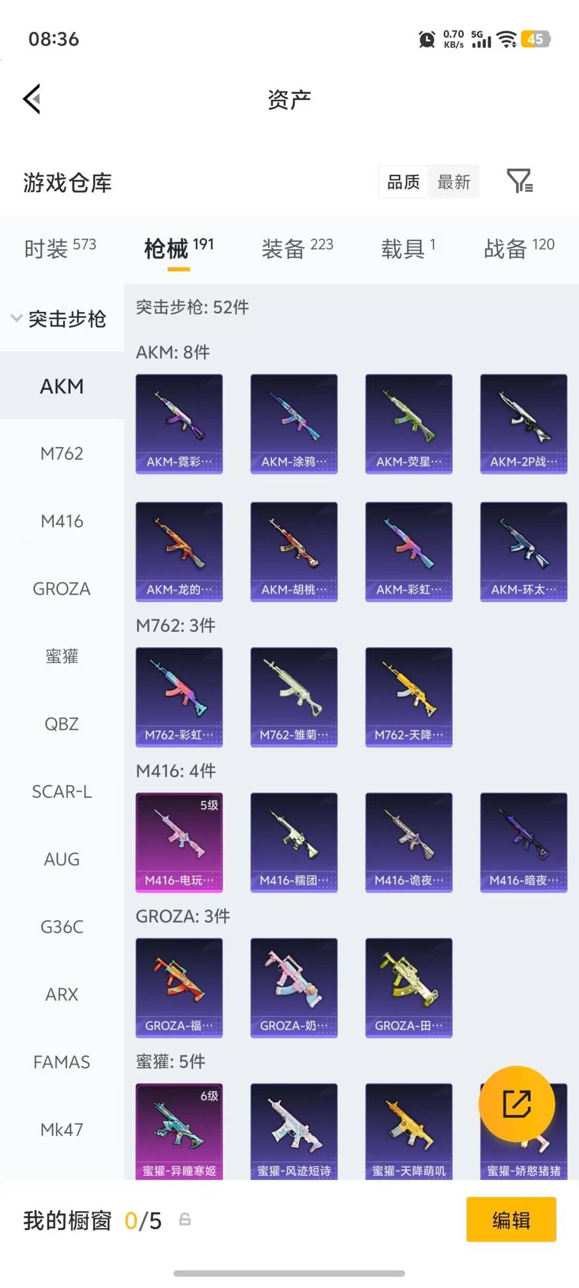
Task: Tap the back arrow icon
Action: [x=32, y=99]
